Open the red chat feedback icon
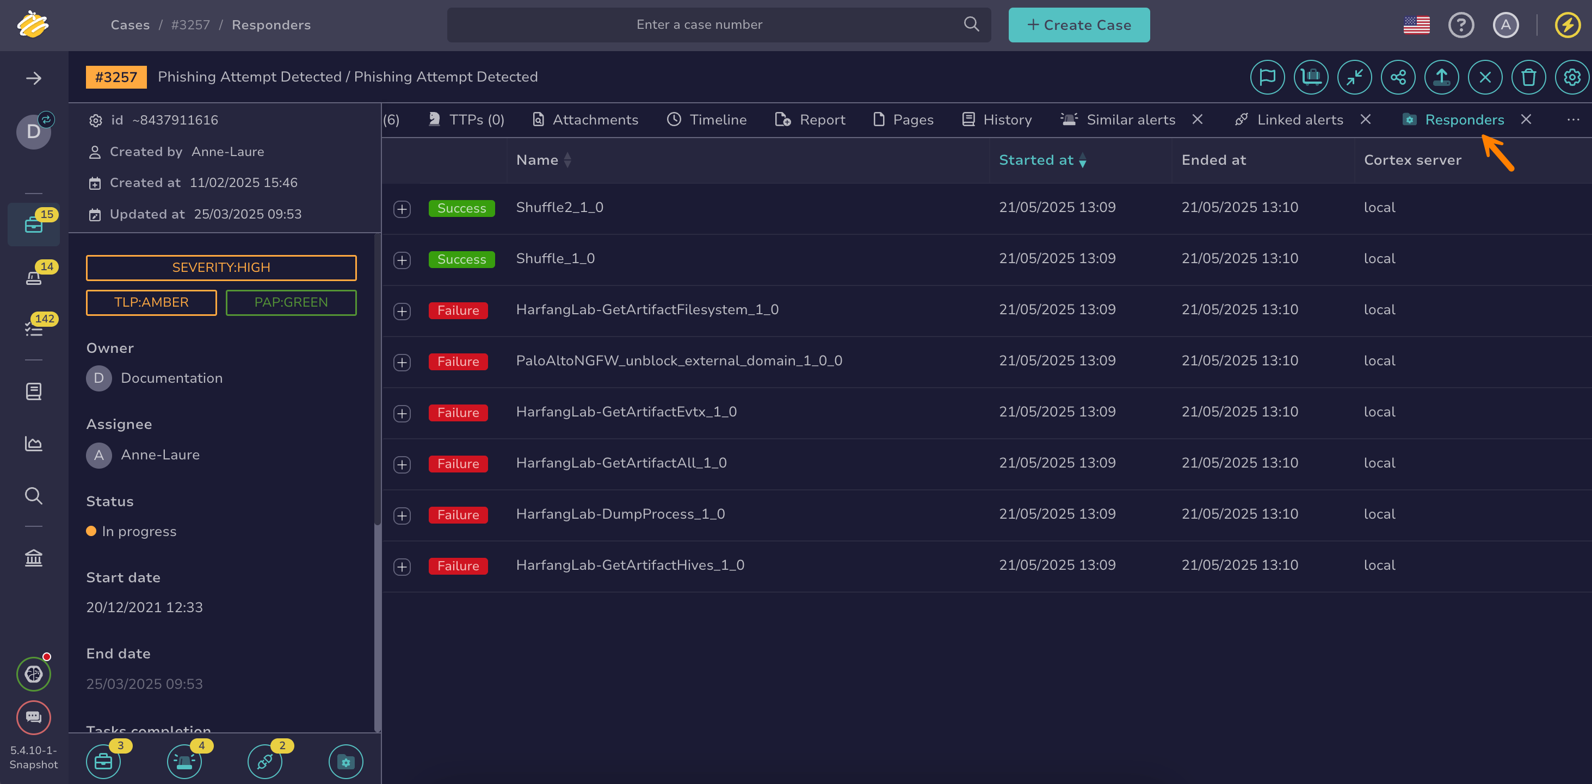Screen dimensions: 1592x784 33,717
